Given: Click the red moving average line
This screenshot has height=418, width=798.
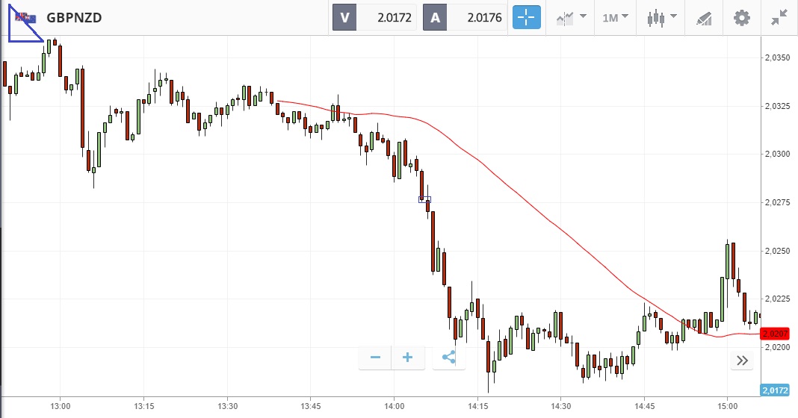Looking at the screenshot, I should pyautogui.click(x=523, y=196).
